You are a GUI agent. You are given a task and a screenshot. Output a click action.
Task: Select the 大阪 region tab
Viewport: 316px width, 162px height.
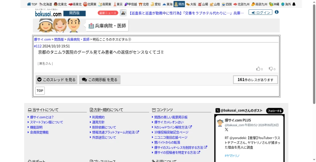(x=191, y=4)
